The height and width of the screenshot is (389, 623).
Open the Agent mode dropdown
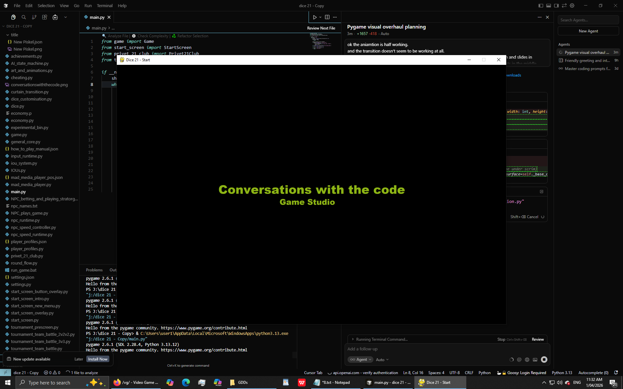click(360, 360)
